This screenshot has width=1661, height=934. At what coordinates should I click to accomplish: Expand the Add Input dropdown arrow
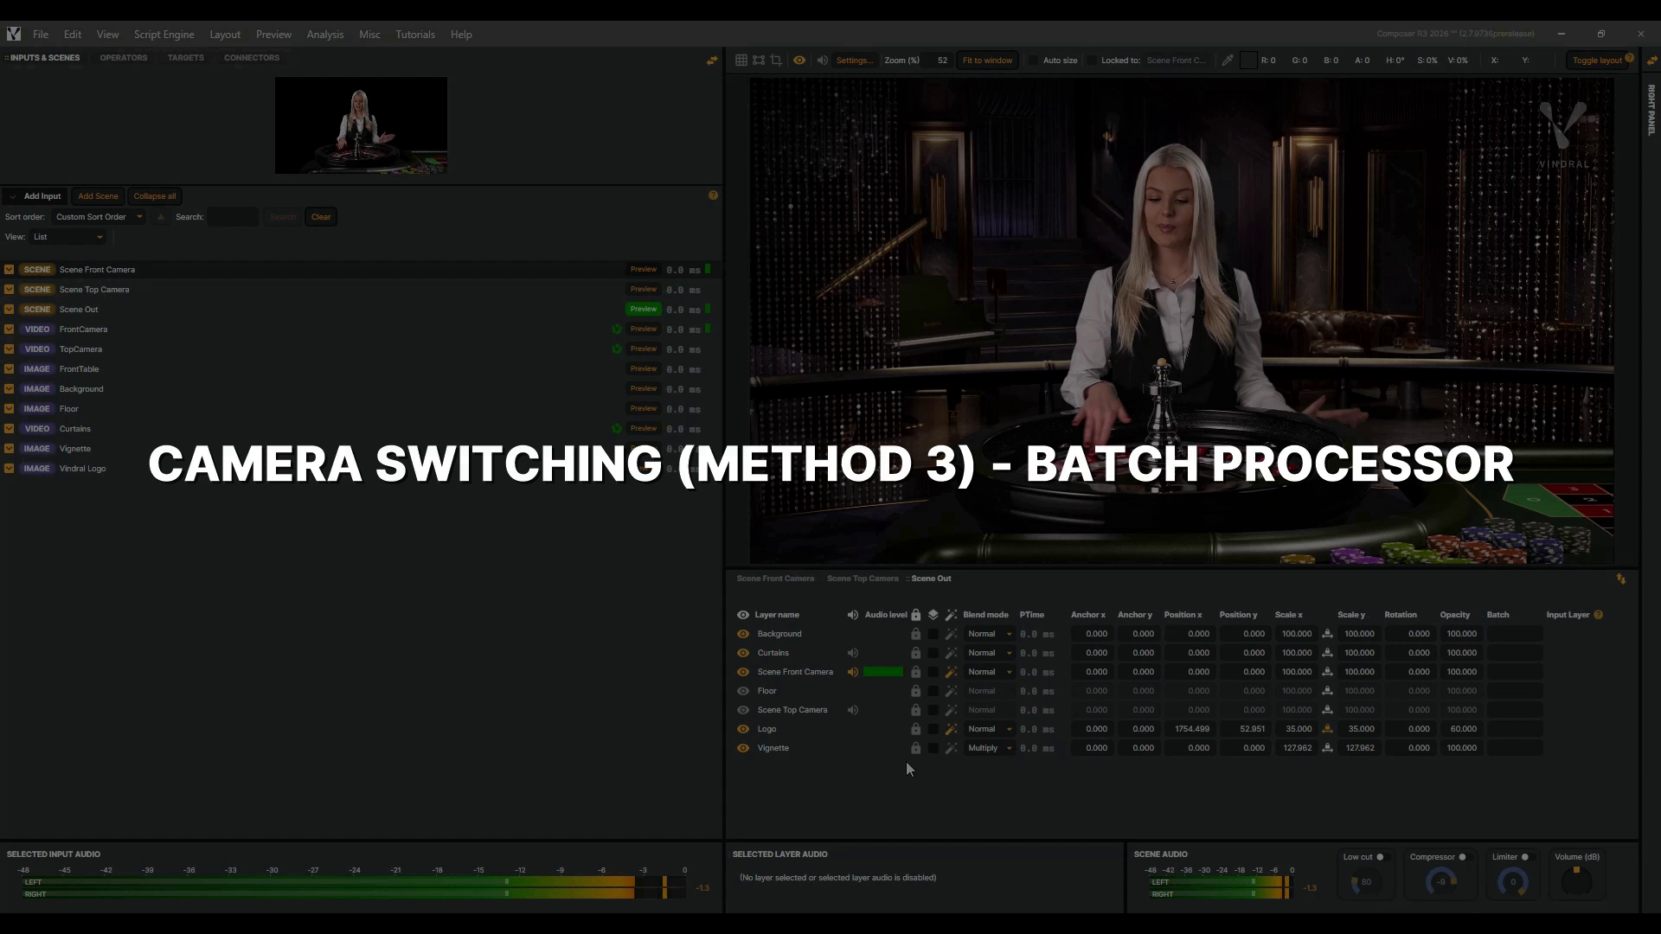(x=12, y=196)
